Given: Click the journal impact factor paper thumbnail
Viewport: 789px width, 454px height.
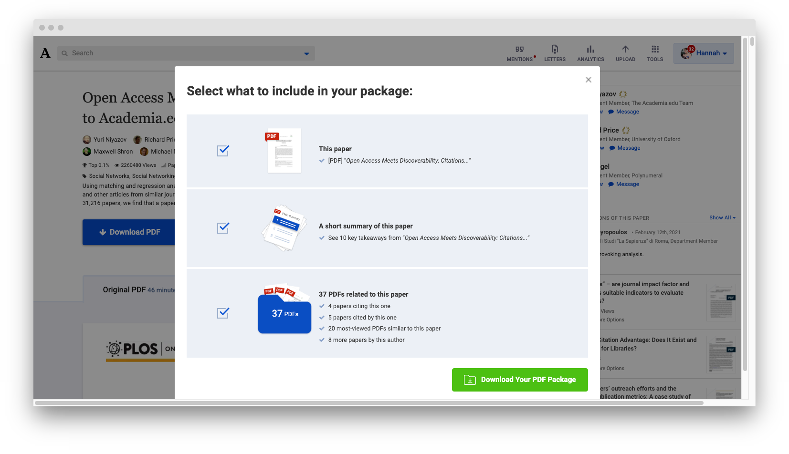Looking at the screenshot, I should click(721, 303).
